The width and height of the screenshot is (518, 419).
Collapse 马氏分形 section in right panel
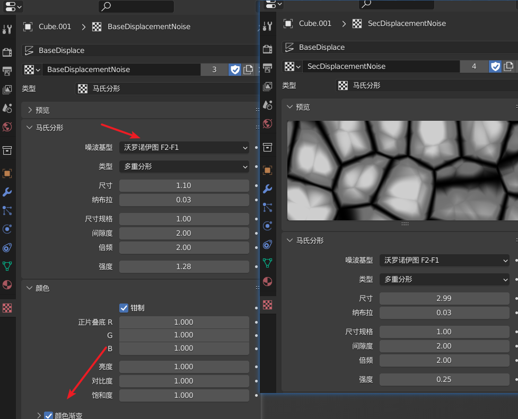tap(289, 240)
